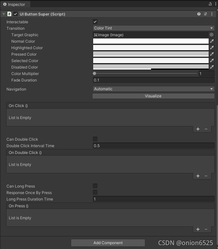This screenshot has height=249, width=218.
Task: Click the Visualize button
Action: (x=153, y=96)
